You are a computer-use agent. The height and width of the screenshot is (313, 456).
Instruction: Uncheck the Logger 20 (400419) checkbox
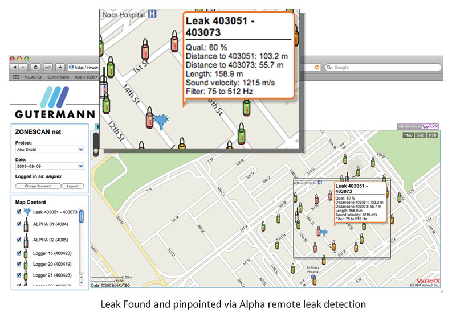click(19, 264)
